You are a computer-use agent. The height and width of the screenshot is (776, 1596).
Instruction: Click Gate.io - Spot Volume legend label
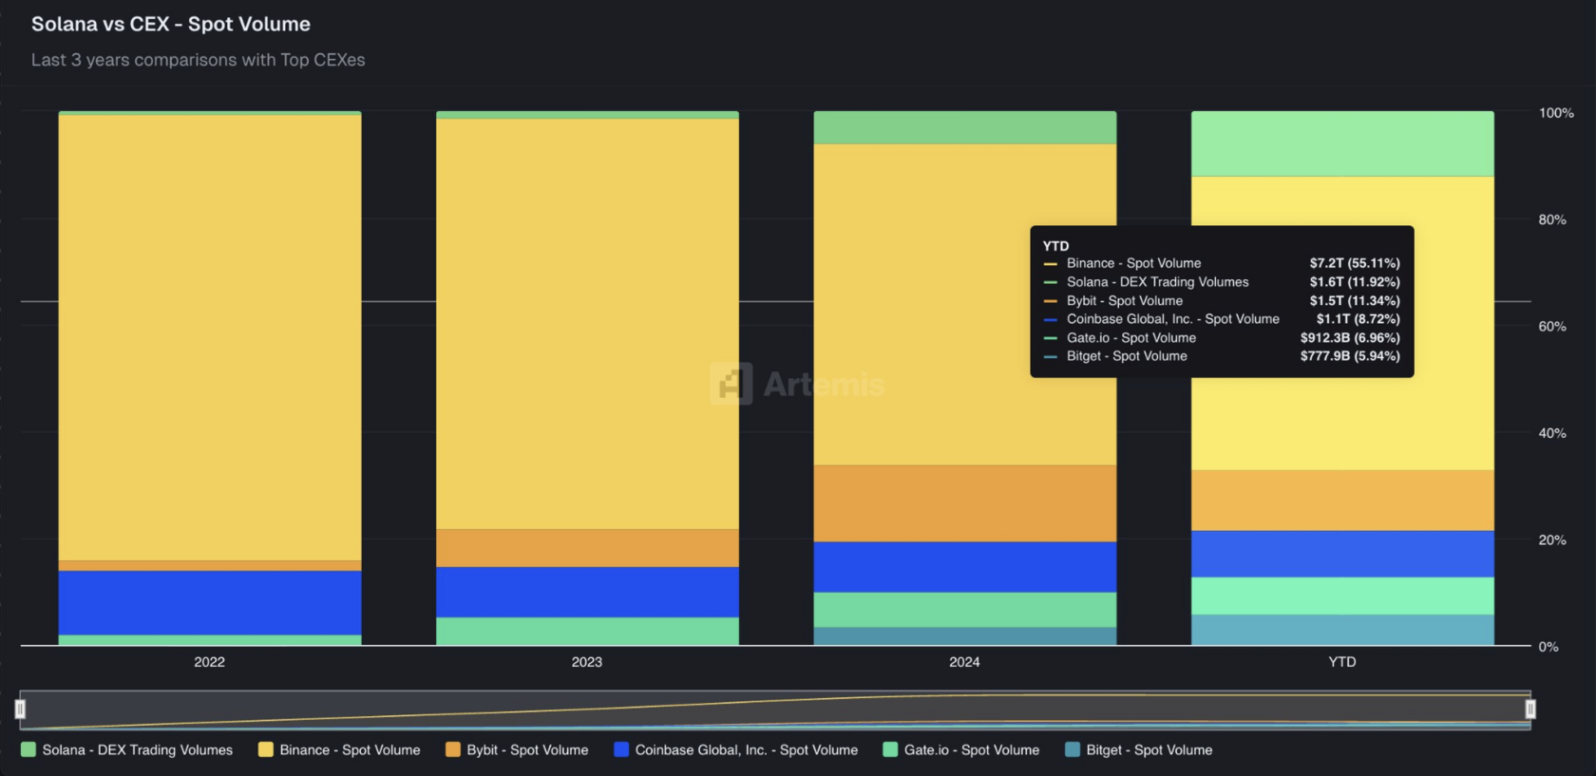[972, 749]
